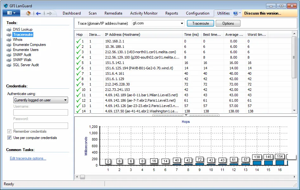This screenshot has height=190, width=300.
Task: Toggle Remember credentials checkbox
Action: [9, 131]
